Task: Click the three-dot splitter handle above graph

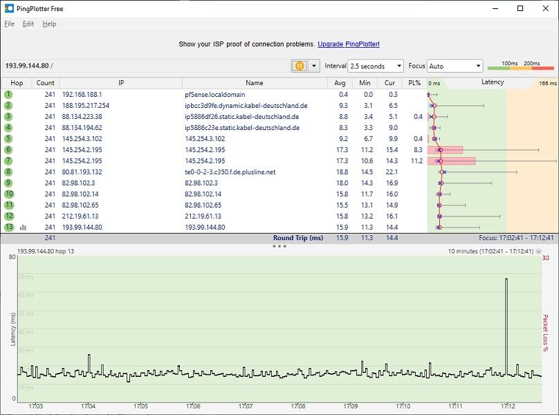Action: click(279, 246)
